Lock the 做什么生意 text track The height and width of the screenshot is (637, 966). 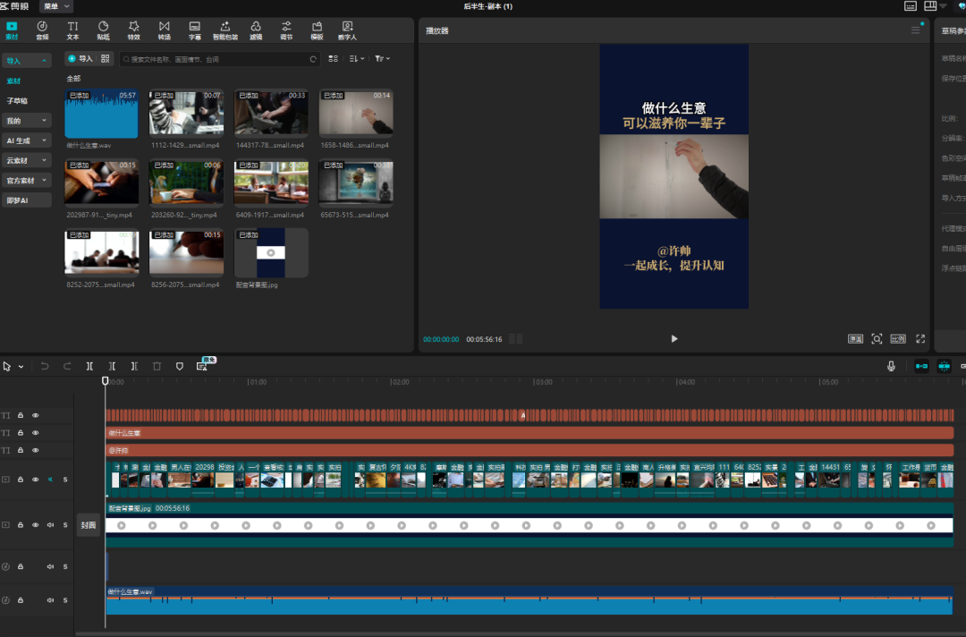point(21,433)
